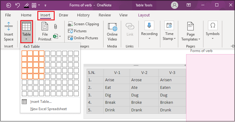The height and width of the screenshot is (122, 235).
Task: Choose Insert Table... from the dropdown
Action: (41, 102)
